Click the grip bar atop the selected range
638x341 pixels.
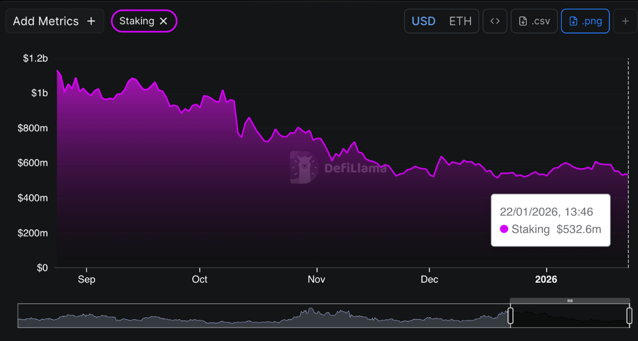570,300
